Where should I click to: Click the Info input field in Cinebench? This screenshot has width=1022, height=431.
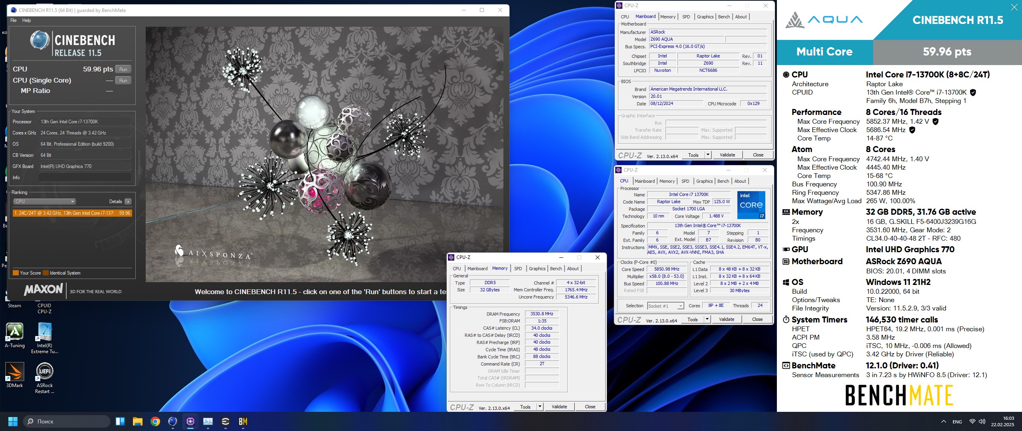(85, 178)
